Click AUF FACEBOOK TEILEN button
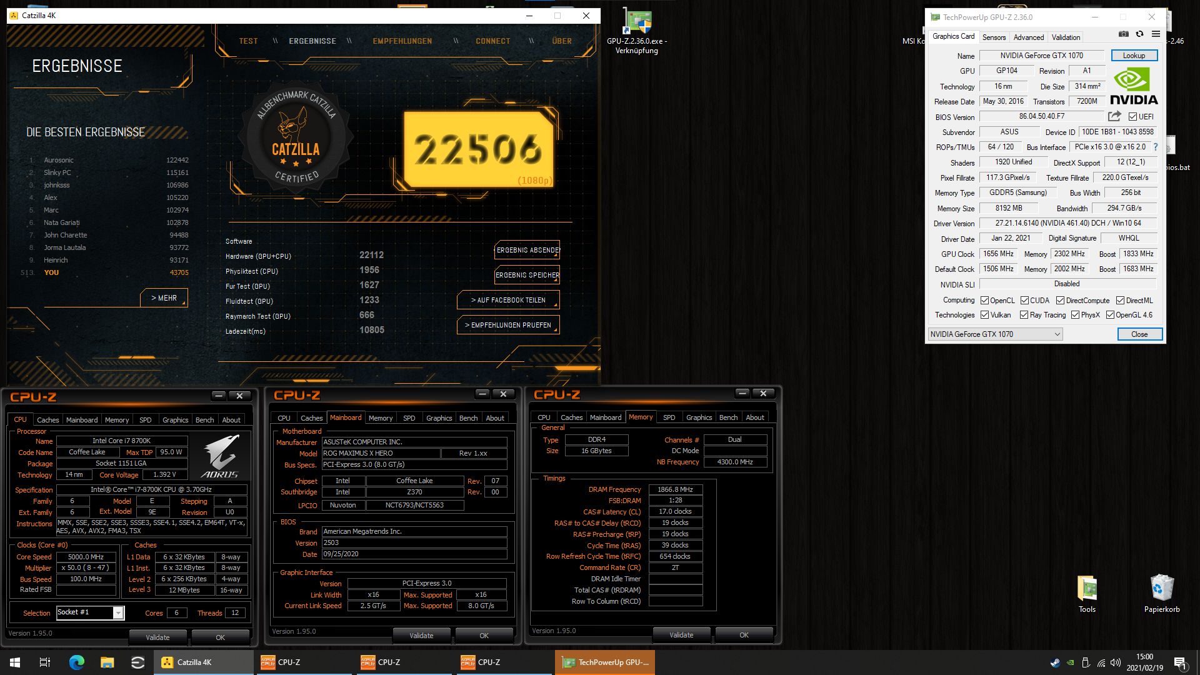The width and height of the screenshot is (1200, 675). click(508, 300)
